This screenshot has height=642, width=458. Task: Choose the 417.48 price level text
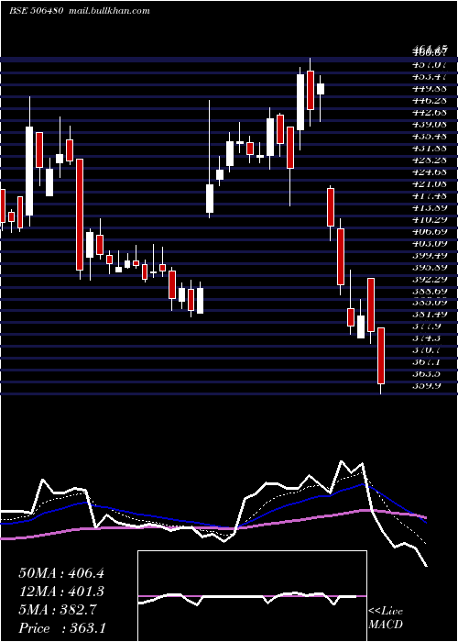429,195
